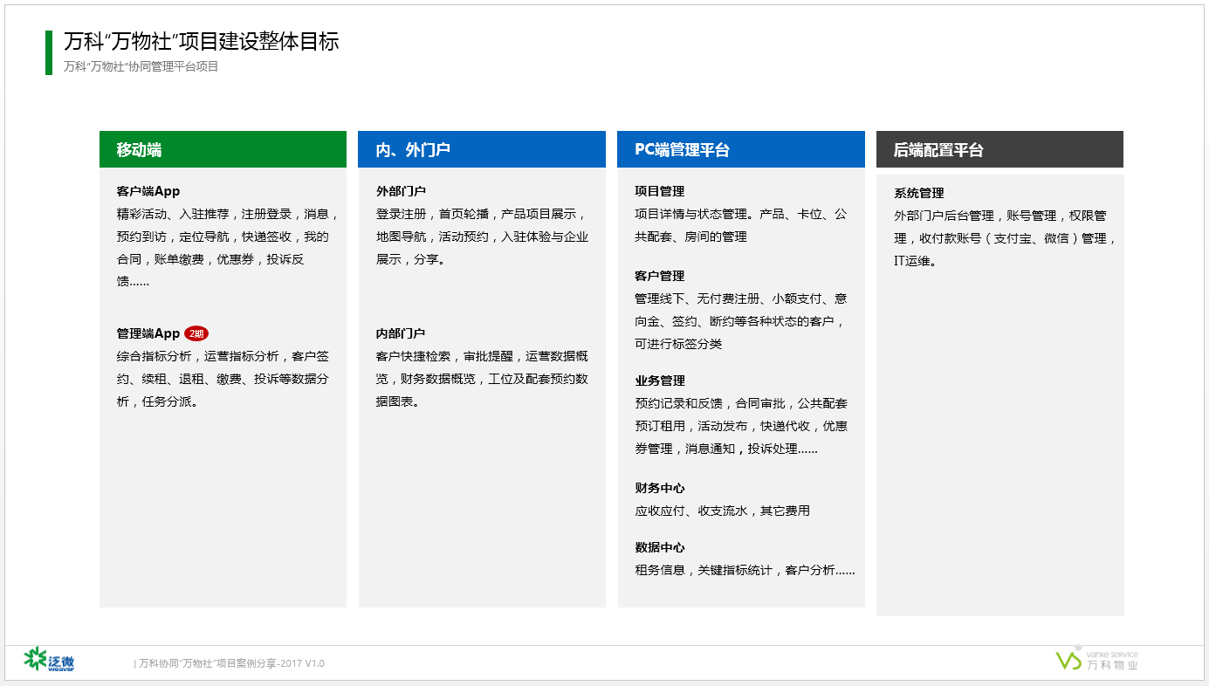Select the 财务中心 heading
This screenshot has width=1209, height=686.
(660, 488)
